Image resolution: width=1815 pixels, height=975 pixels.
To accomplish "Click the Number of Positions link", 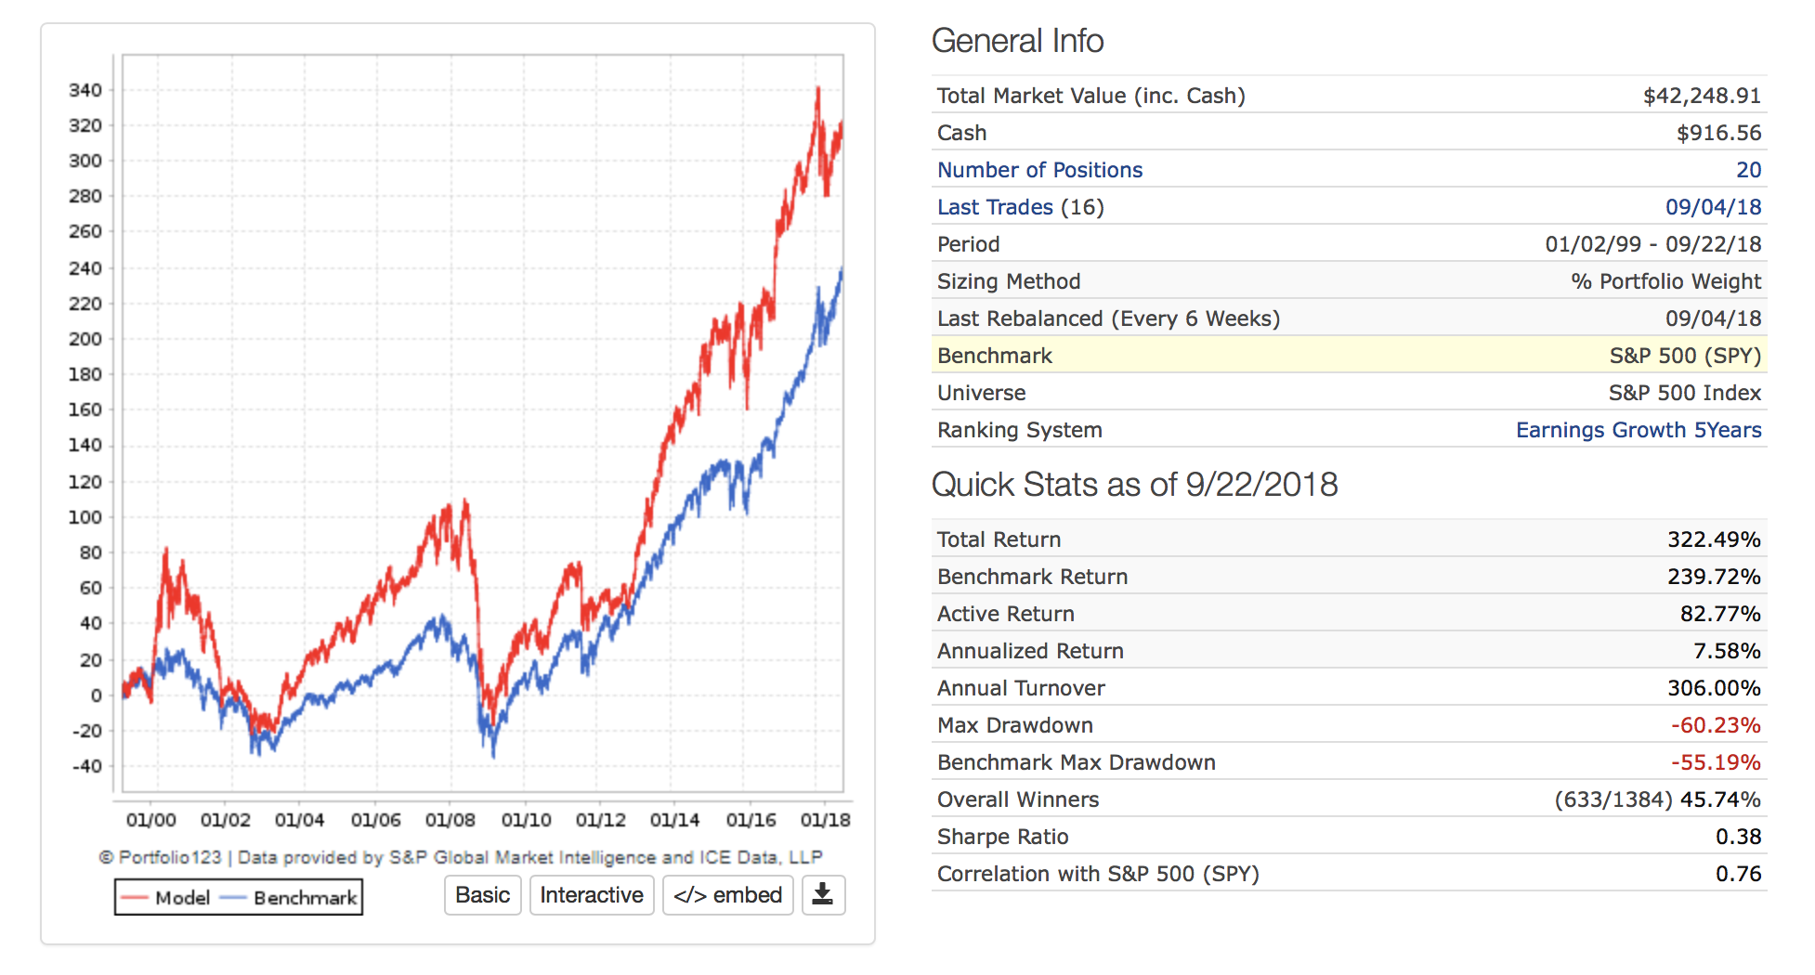I will pos(1039,170).
